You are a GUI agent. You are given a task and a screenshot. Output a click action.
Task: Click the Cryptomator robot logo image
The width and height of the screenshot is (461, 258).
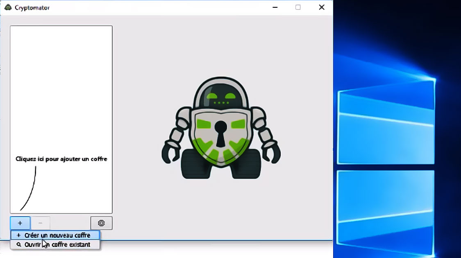coord(221,128)
